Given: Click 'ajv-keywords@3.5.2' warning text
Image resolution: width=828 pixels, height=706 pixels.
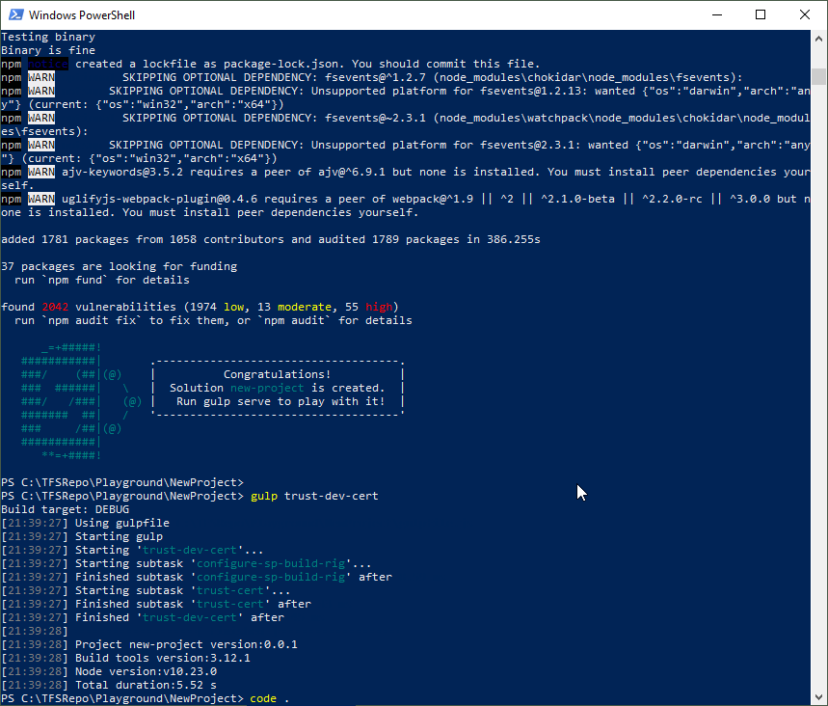Looking at the screenshot, I should point(122,172).
